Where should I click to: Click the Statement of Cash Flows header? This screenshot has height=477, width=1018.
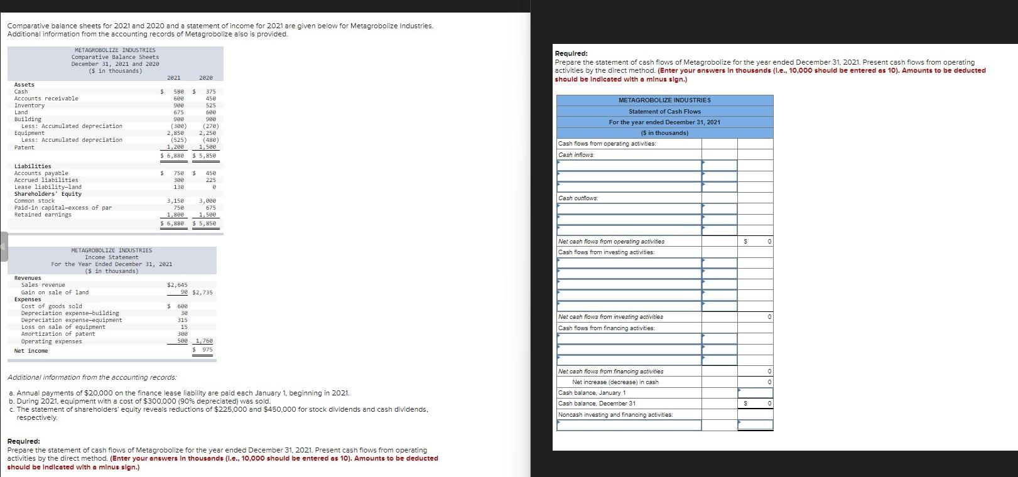point(664,112)
